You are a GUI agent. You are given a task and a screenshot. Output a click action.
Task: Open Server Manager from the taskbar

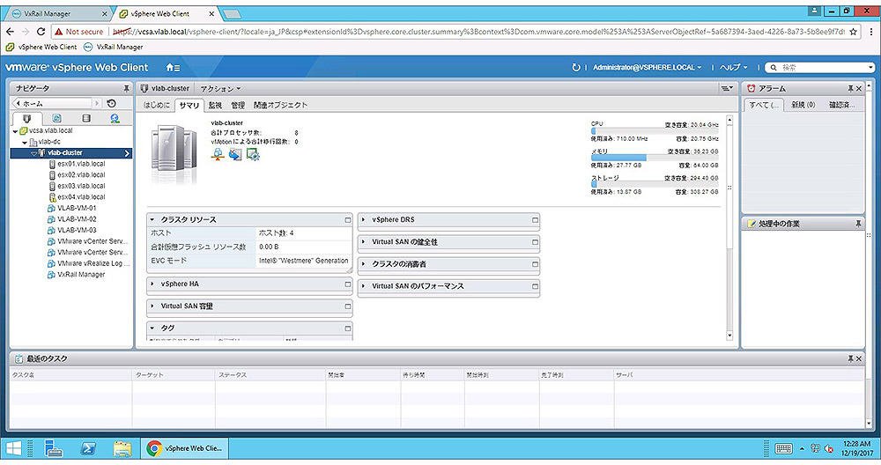click(54, 448)
